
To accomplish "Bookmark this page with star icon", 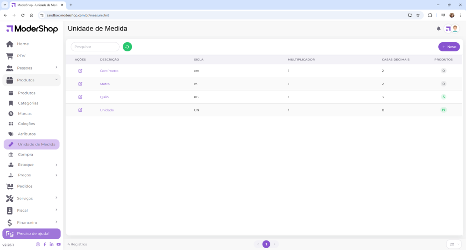I will 418,15.
